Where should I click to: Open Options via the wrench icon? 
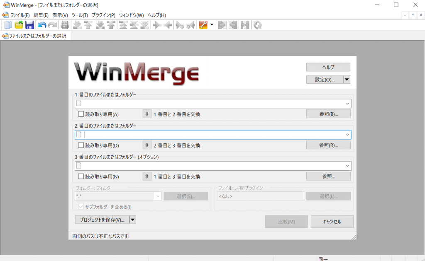coord(203,25)
